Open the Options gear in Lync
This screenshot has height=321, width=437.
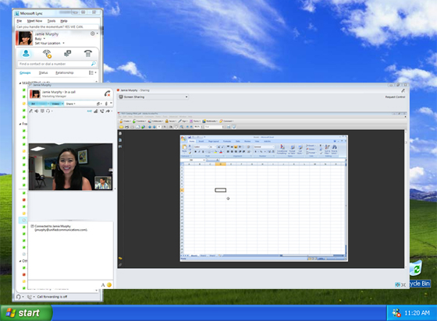click(93, 34)
